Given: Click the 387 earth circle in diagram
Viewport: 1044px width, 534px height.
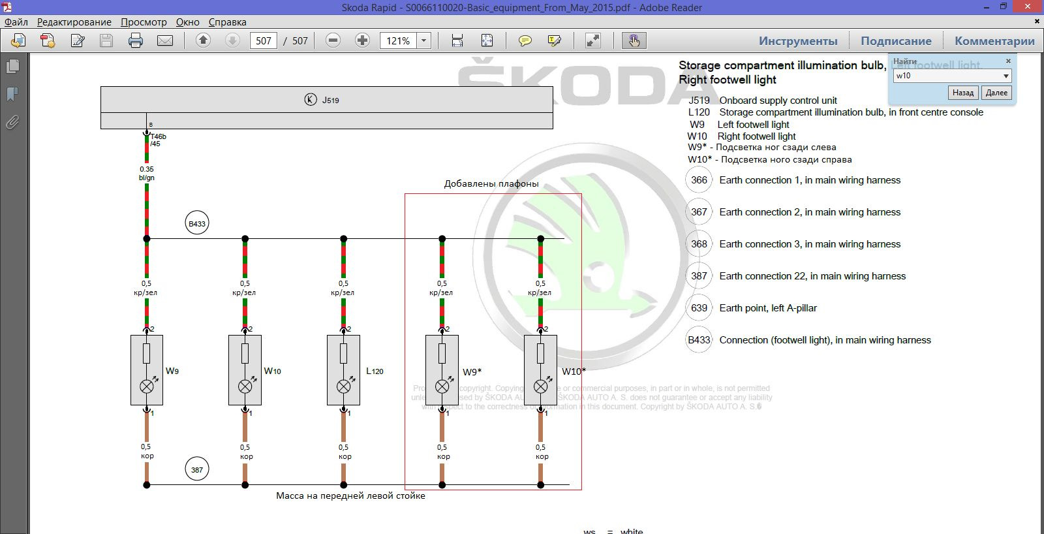Looking at the screenshot, I should [197, 469].
